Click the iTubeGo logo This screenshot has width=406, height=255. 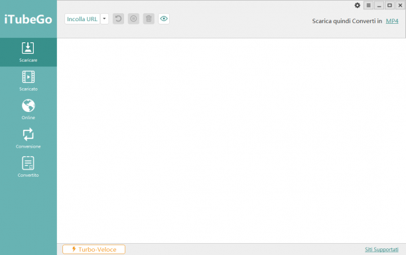pyautogui.click(x=29, y=19)
